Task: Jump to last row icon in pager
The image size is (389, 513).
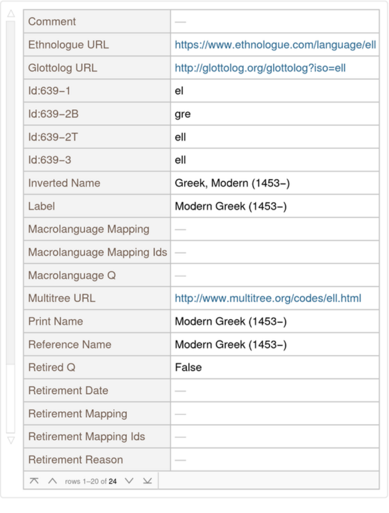Action: point(147,481)
